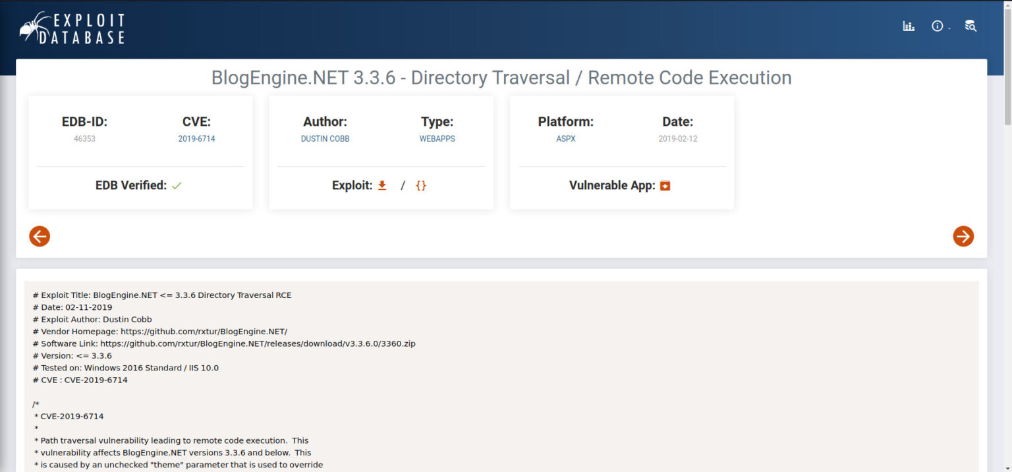View raw exploit code via curly braces icon
Viewport: 1012px width, 472px height.
tap(420, 185)
